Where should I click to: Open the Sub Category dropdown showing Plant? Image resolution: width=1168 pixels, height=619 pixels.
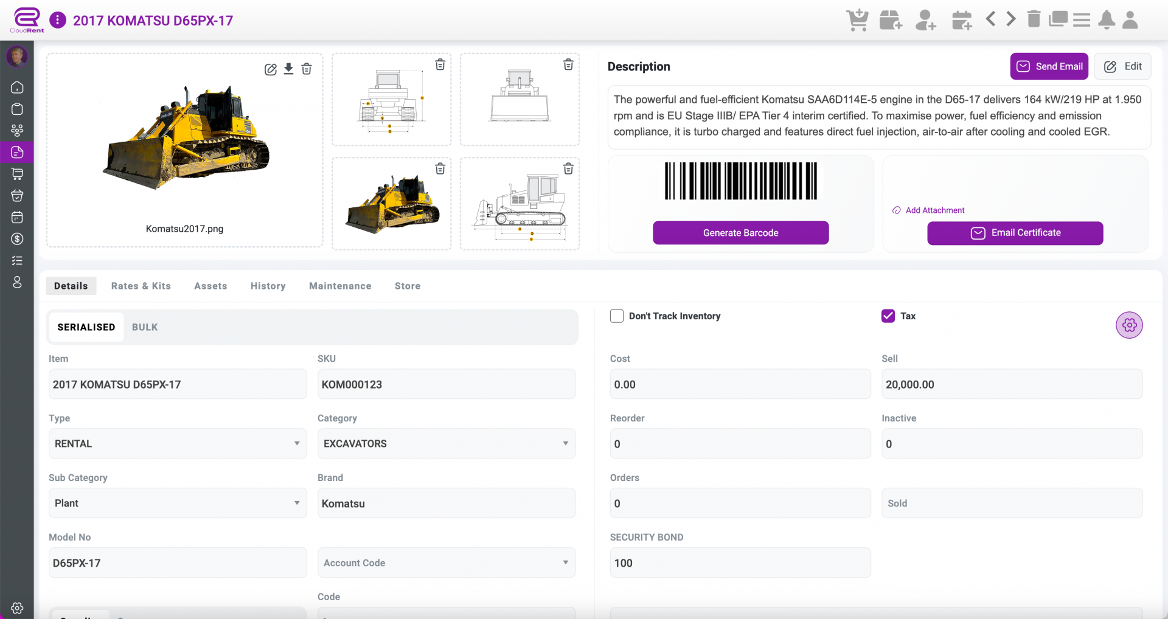[178, 503]
